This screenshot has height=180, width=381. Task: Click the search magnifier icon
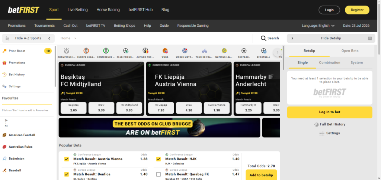click(x=263, y=38)
